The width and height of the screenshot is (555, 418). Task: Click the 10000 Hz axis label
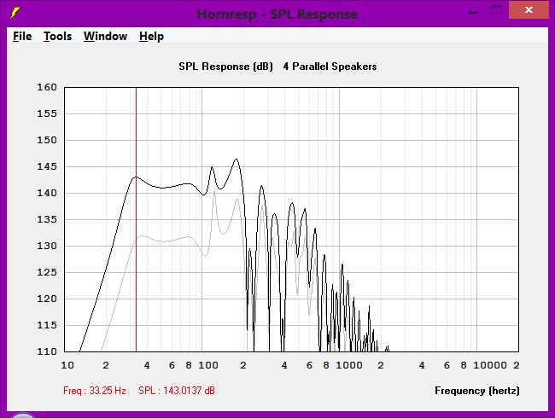(490, 365)
